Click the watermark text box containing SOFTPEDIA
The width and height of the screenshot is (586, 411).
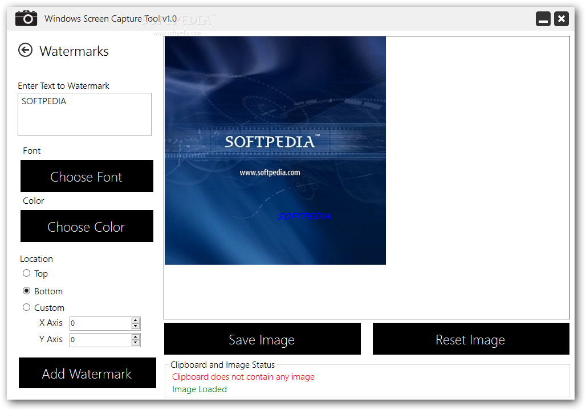click(84, 114)
